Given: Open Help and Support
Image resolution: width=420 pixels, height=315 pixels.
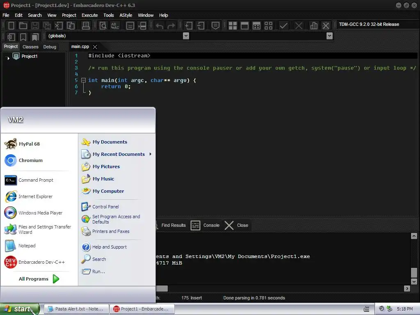Looking at the screenshot, I should point(109,247).
